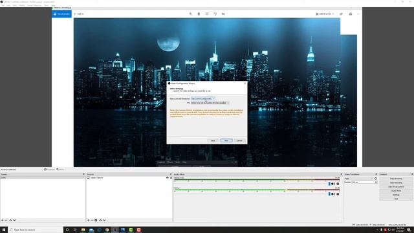This screenshot has width=414, height=233.
Task: Undock the Audio Mixer panel
Action: click(x=341, y=174)
